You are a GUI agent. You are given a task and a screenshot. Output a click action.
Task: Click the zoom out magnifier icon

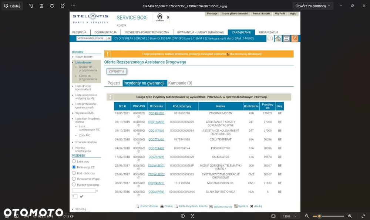pyautogui.click(x=307, y=216)
